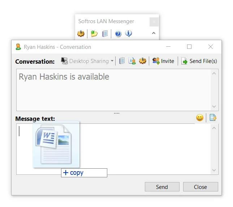Click message text scrollbar up arrow

click(x=214, y=128)
